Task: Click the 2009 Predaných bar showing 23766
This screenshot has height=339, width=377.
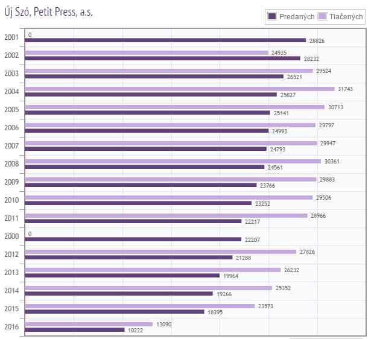Action: pos(141,185)
